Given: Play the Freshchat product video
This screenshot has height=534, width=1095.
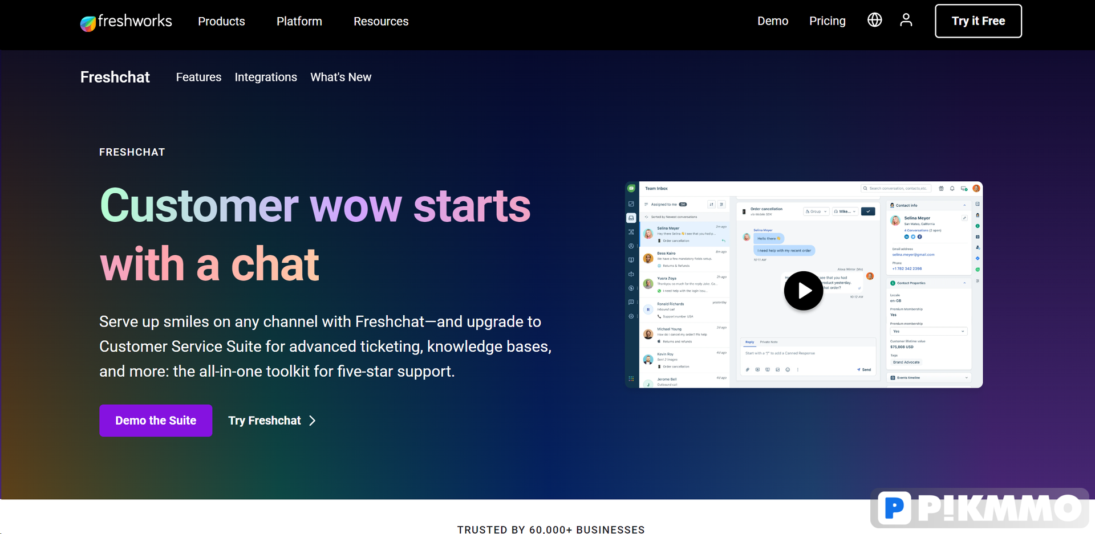Looking at the screenshot, I should (x=803, y=291).
